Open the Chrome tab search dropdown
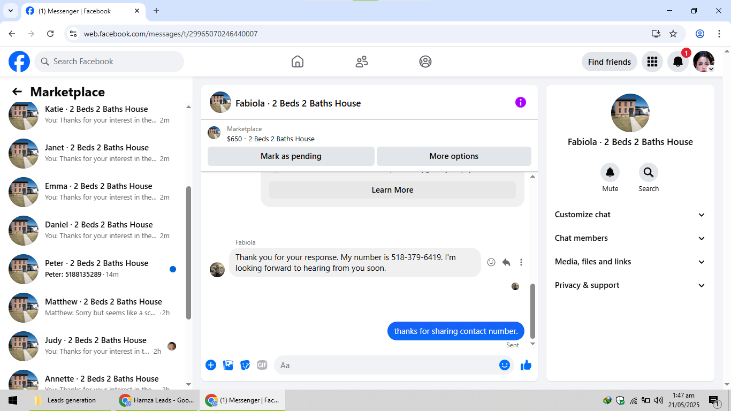Screen dimensions: 731x411 [x=10, y=11]
